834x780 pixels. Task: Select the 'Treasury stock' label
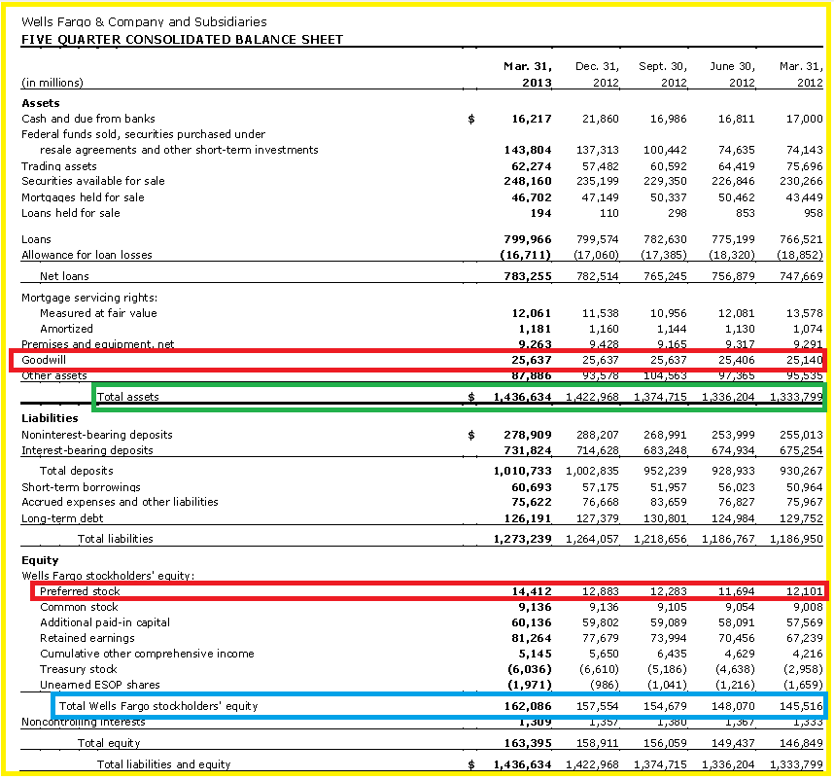[78, 669]
